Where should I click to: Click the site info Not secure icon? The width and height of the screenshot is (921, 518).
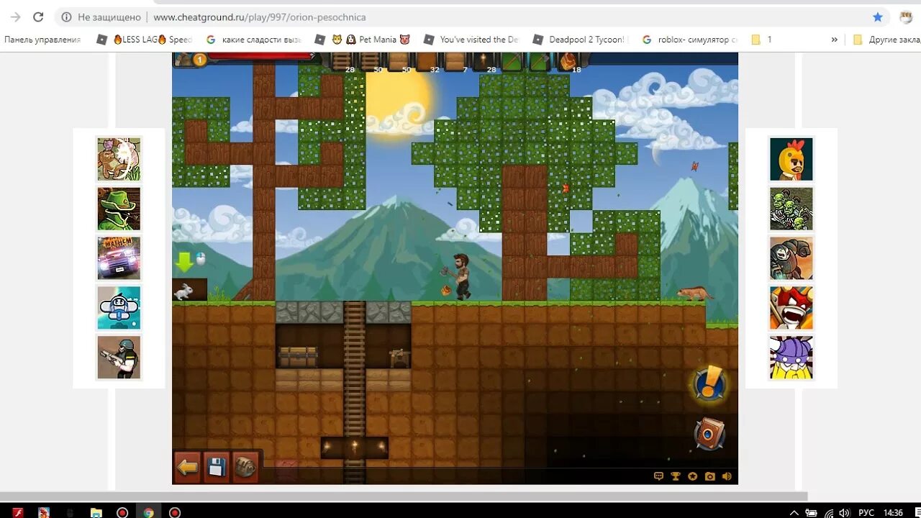[66, 17]
